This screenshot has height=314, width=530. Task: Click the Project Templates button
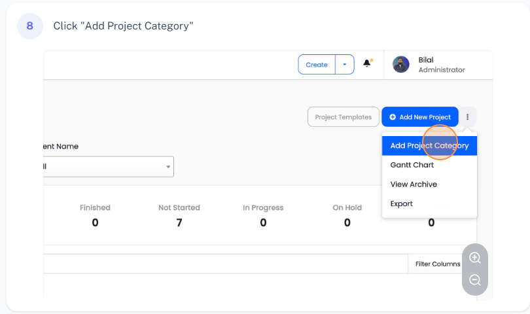click(344, 117)
